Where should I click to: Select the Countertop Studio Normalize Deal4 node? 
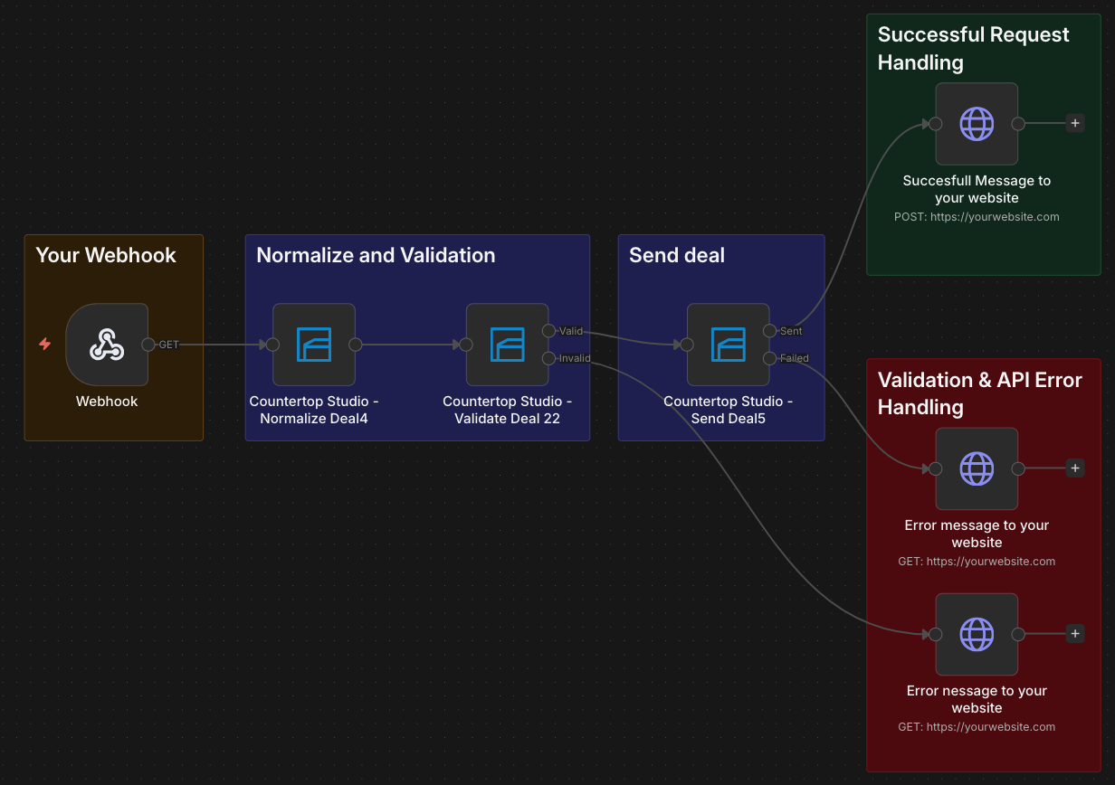pos(313,345)
